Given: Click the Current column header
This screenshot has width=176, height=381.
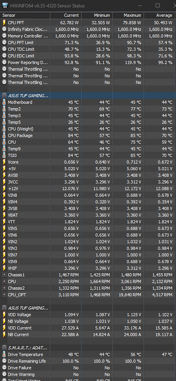Looking at the screenshot, I should click(x=66, y=15).
